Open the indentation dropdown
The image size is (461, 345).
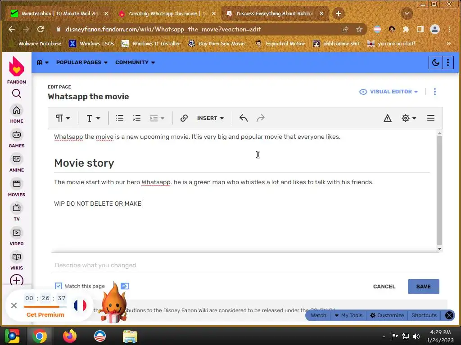(x=157, y=118)
